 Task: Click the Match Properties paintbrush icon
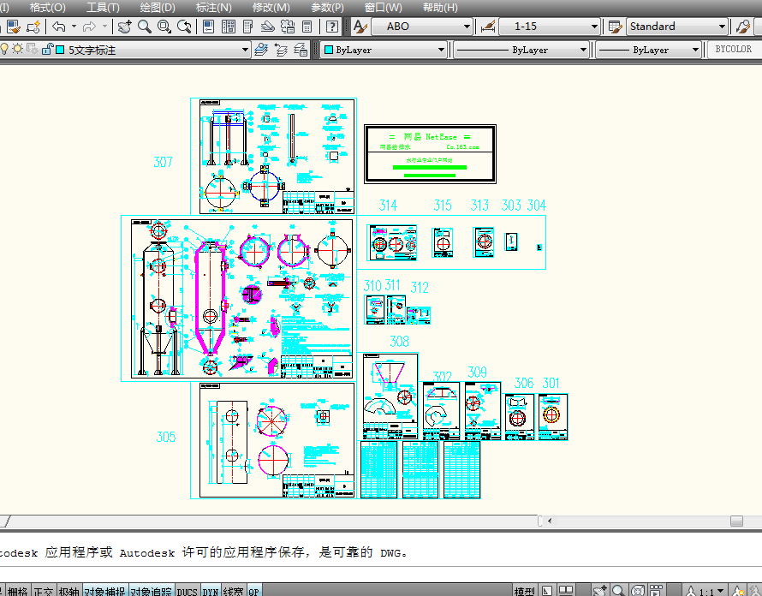[14, 27]
